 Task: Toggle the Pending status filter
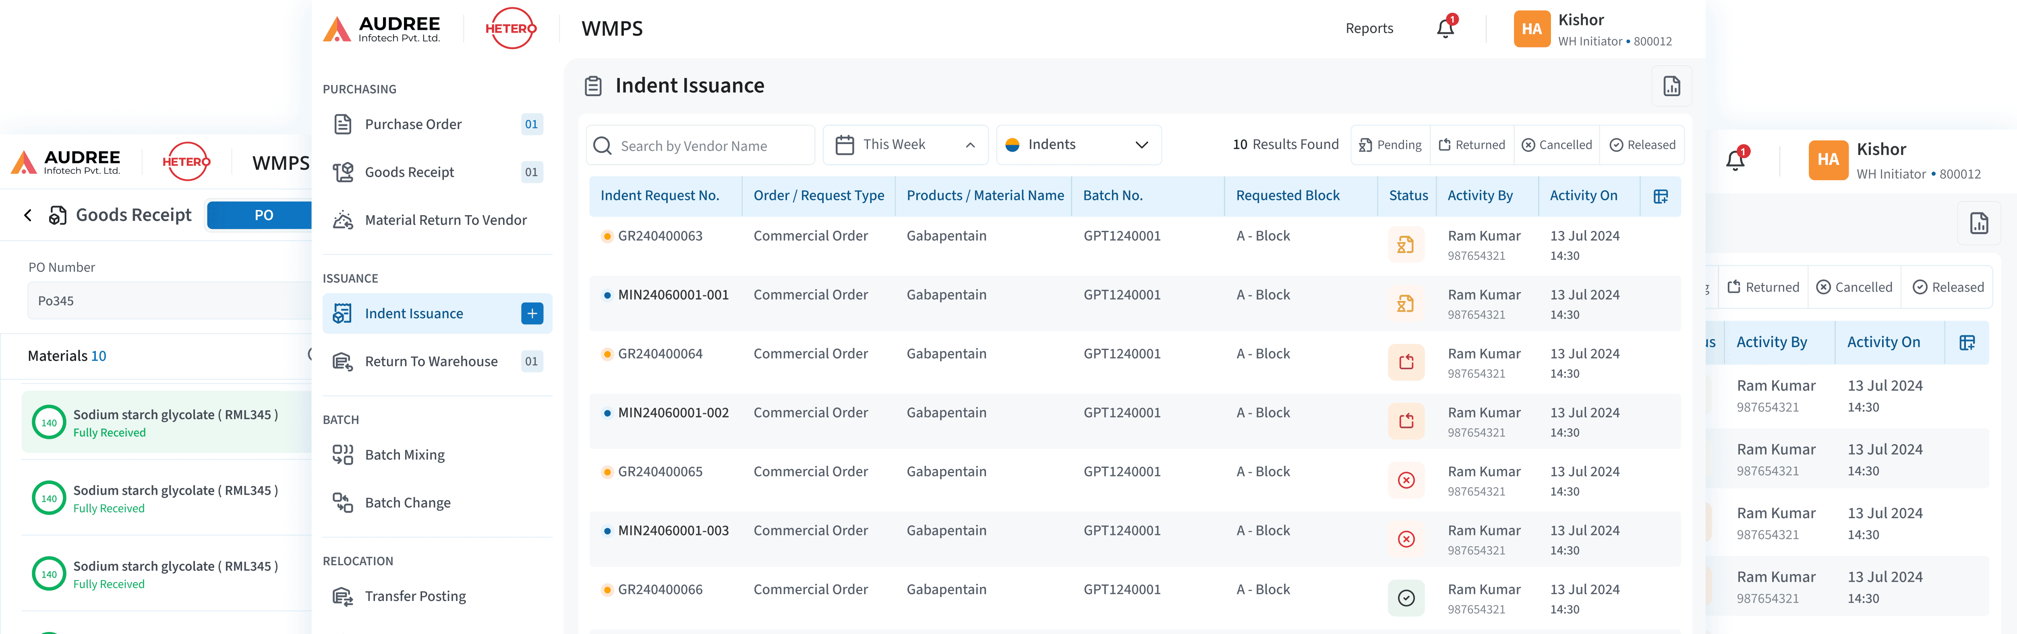tap(1390, 145)
